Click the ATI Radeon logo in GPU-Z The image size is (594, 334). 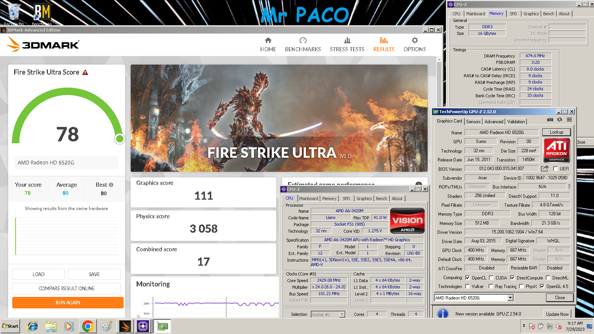pyautogui.click(x=557, y=150)
